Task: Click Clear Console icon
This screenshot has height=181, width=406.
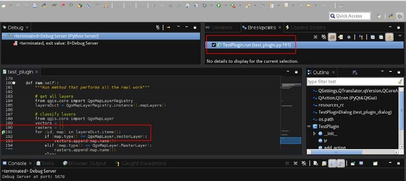Action: tap(316, 163)
